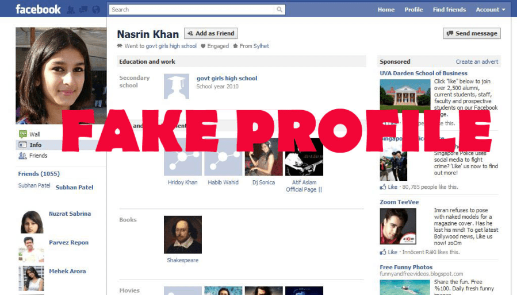The width and height of the screenshot is (517, 295).
Task: Click the govt girls high school cap icon
Action: click(x=177, y=86)
